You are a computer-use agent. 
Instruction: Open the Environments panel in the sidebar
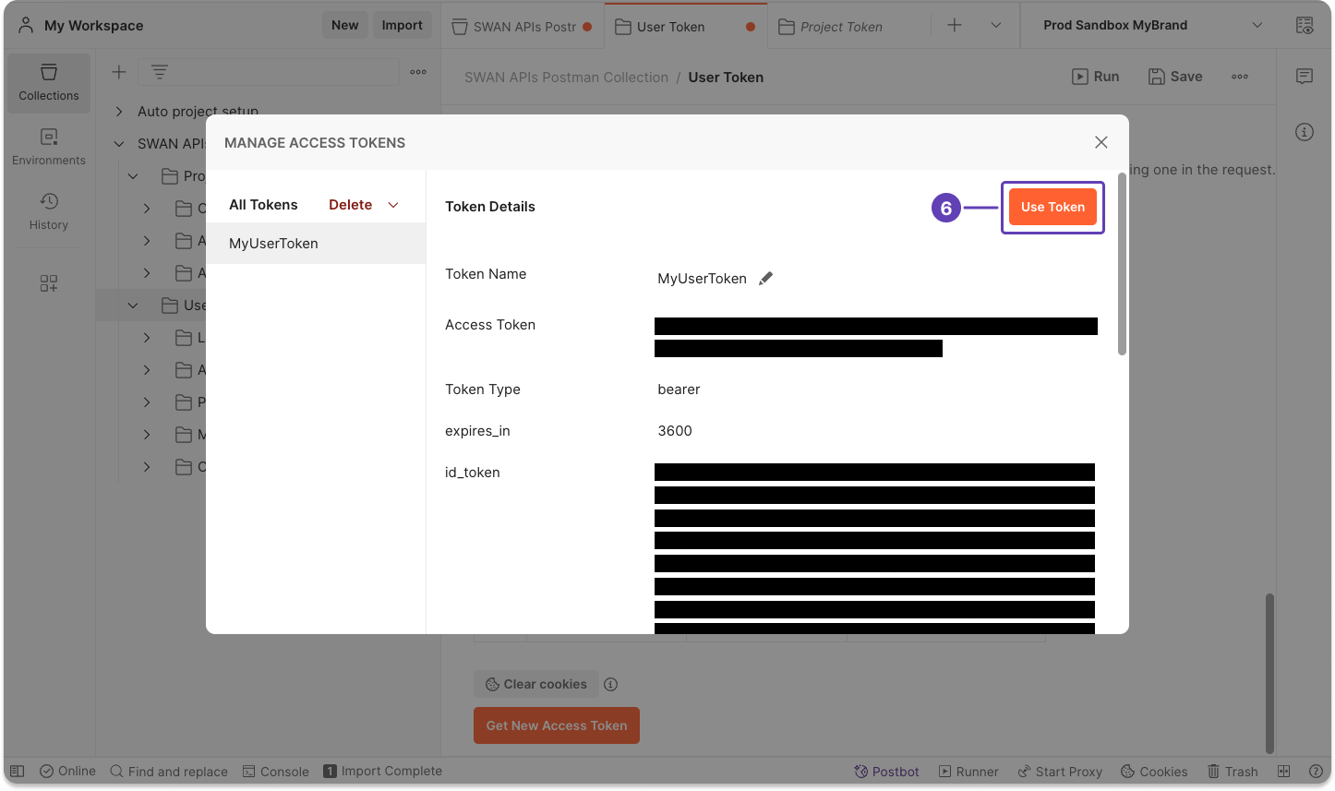(49, 146)
